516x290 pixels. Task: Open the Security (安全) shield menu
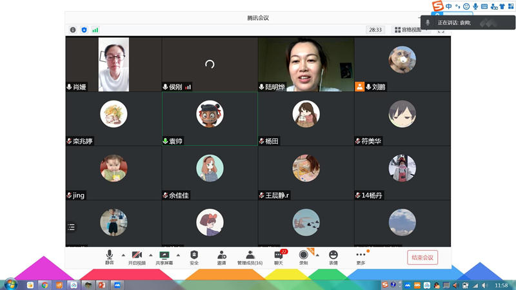pyautogui.click(x=194, y=257)
